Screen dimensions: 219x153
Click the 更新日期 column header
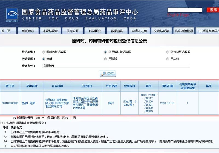click(x=168, y=86)
